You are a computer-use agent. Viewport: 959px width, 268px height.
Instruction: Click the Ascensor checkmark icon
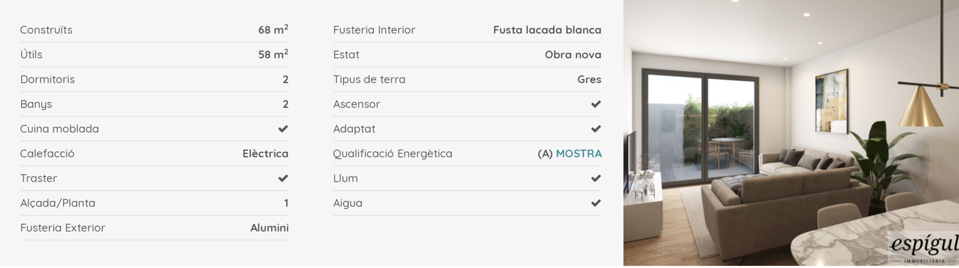click(x=596, y=104)
